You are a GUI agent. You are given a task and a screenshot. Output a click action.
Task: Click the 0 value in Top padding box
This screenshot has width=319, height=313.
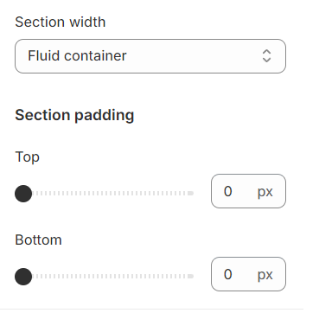pyautogui.click(x=228, y=191)
